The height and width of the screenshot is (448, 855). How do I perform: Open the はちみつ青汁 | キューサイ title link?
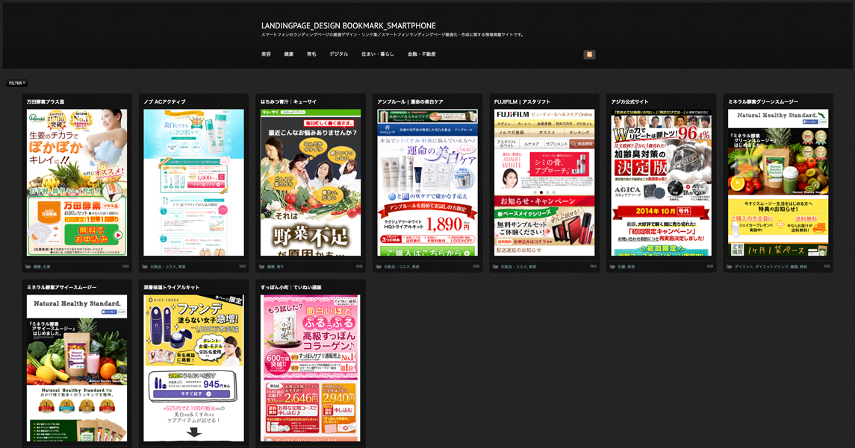point(288,102)
